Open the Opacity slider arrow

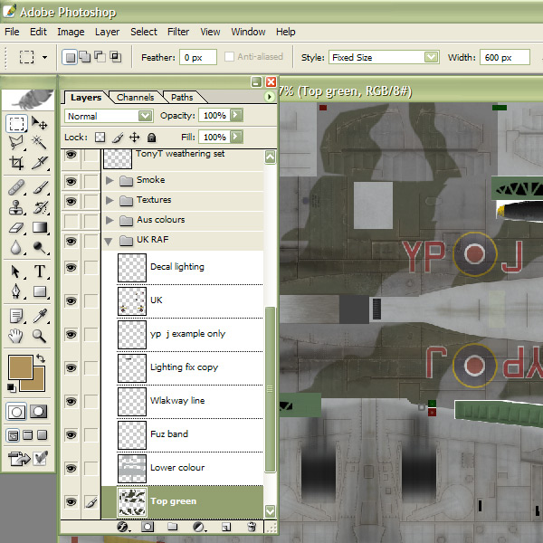(236, 115)
